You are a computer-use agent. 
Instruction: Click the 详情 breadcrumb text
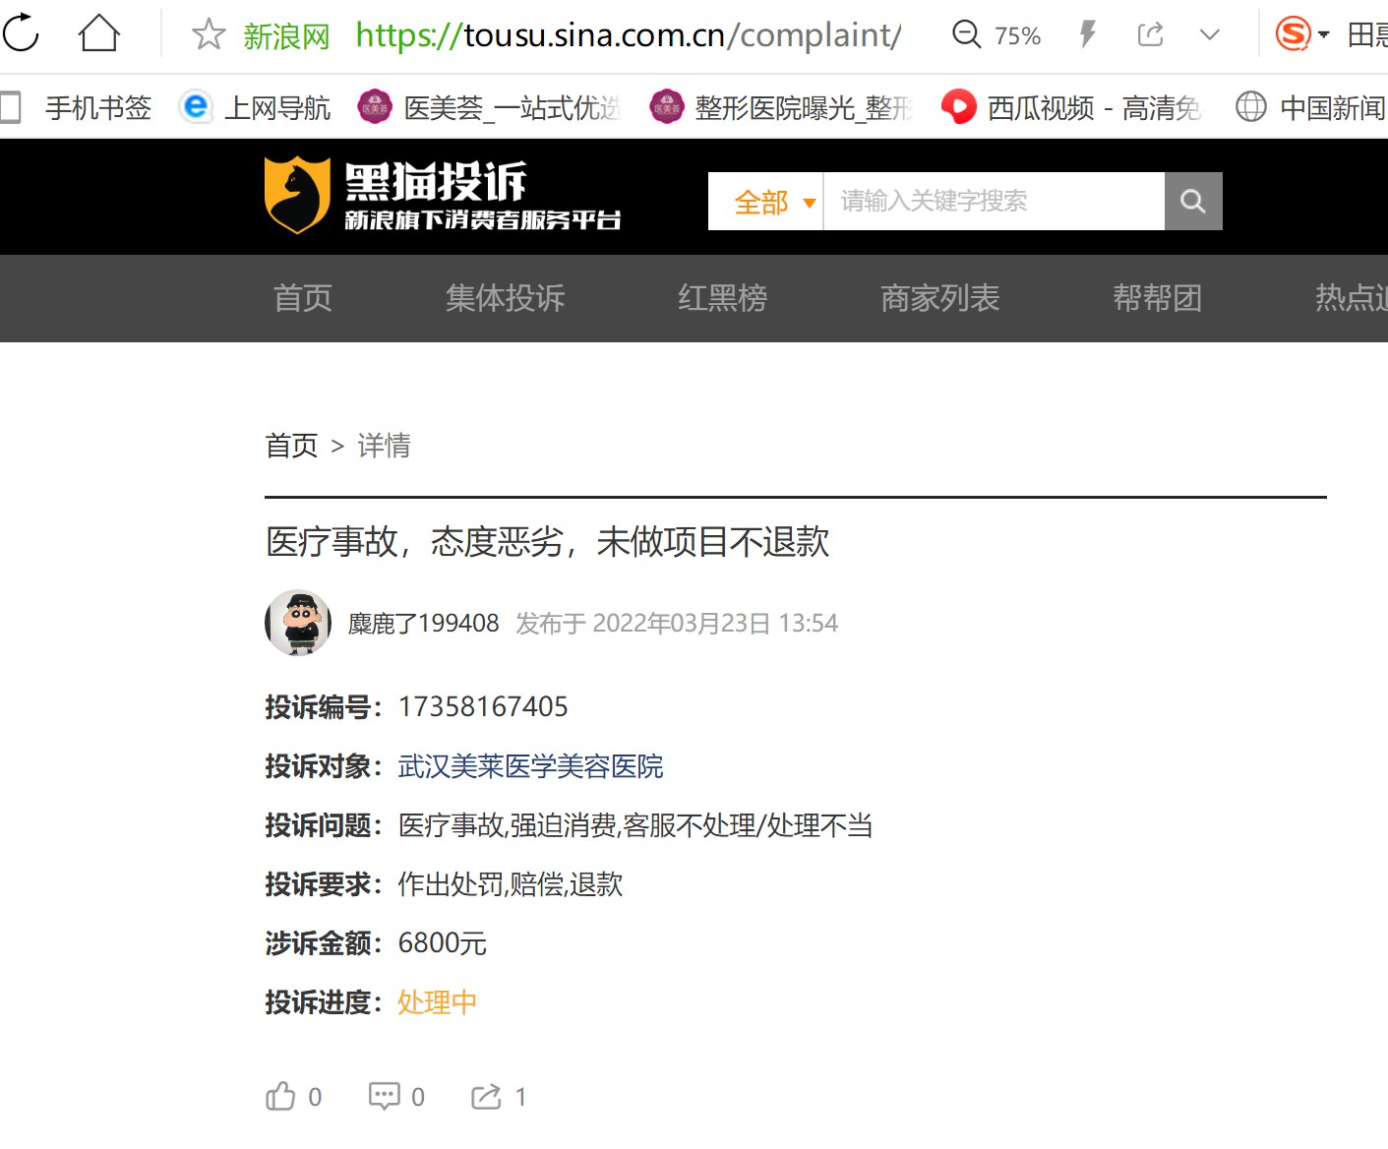385,446
